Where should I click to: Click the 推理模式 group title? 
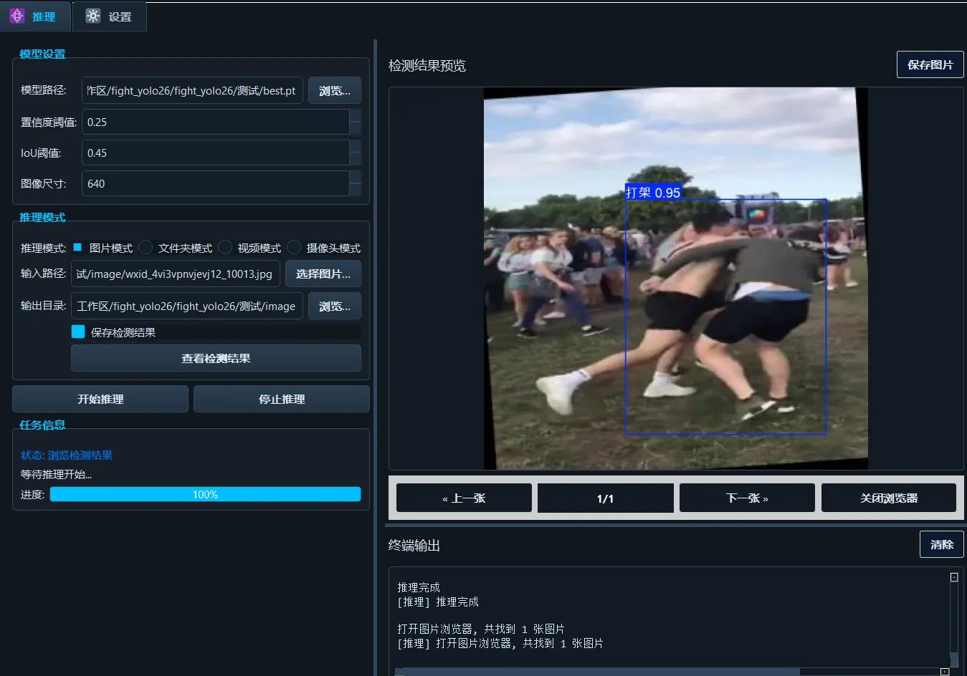click(42, 217)
